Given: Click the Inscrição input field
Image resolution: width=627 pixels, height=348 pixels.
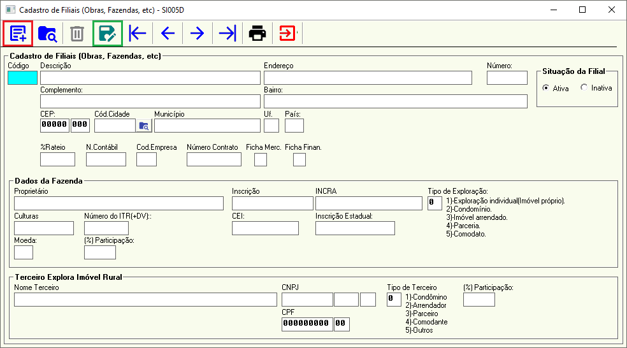Looking at the screenshot, I should [x=272, y=203].
